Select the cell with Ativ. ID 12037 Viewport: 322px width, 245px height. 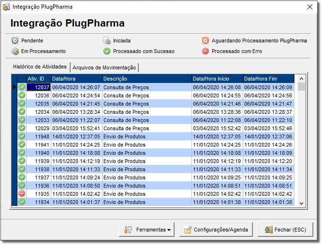(x=39, y=87)
